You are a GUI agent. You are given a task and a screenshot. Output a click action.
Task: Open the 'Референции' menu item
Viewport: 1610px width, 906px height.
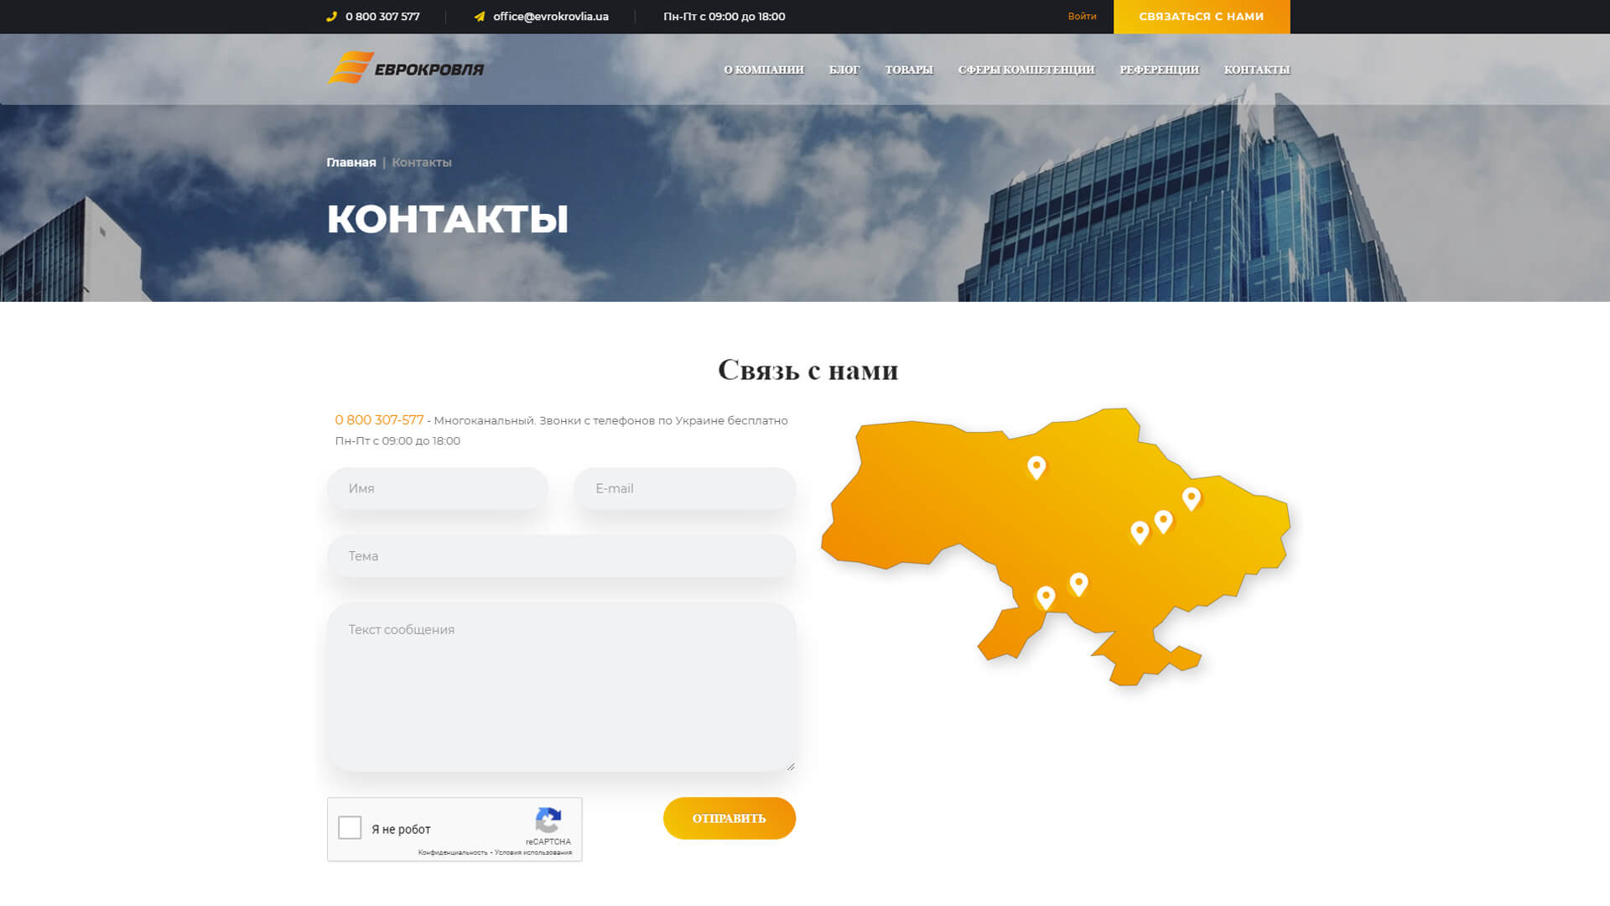(1159, 70)
